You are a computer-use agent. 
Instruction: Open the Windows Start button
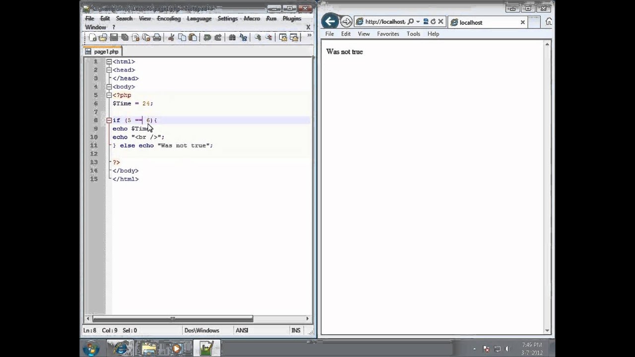[91, 349]
